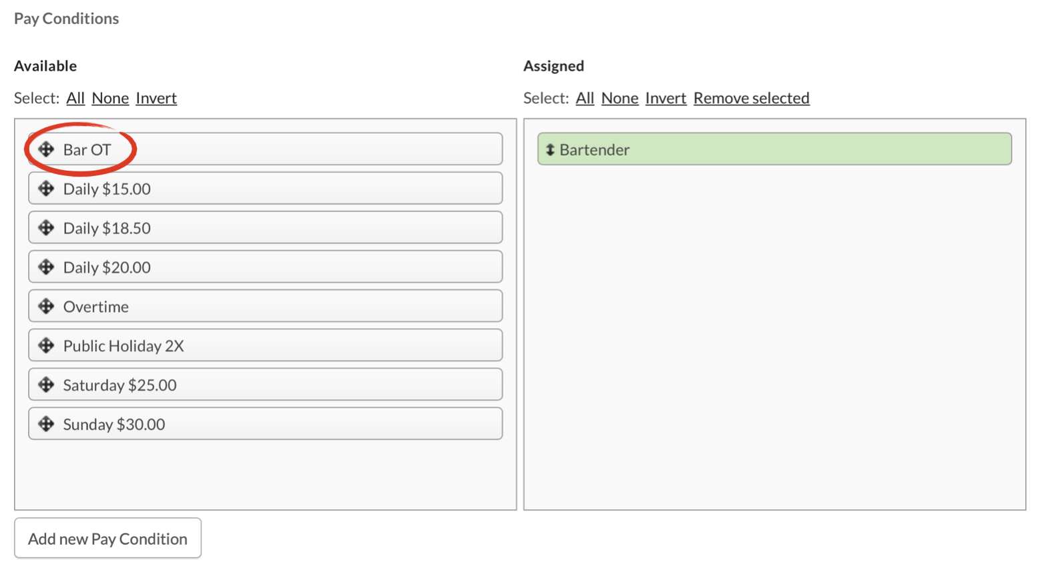This screenshot has height=564, width=1044.
Task: Click the move handle beside Overtime
Action: [46, 307]
